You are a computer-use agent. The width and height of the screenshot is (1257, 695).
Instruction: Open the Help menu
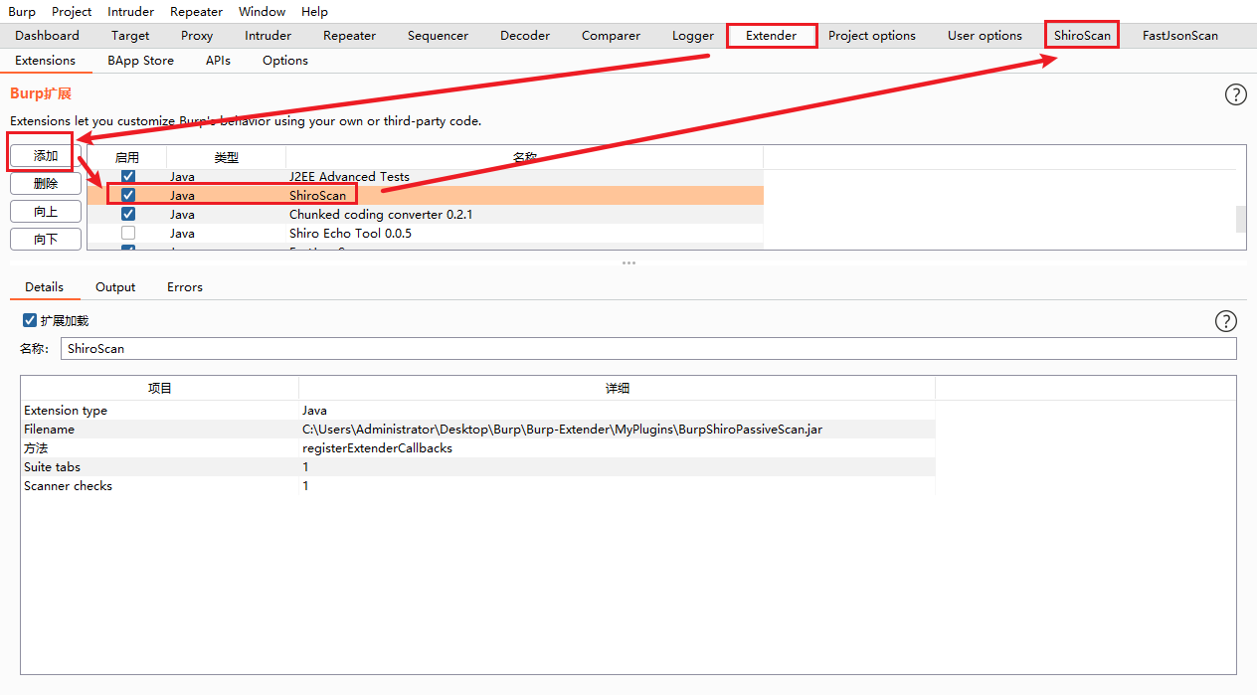click(314, 12)
